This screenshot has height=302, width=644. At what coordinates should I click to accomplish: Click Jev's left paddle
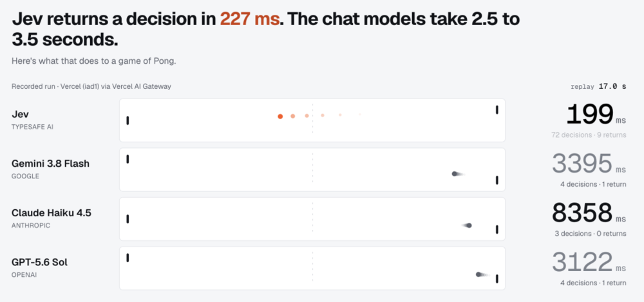pyautogui.click(x=128, y=120)
